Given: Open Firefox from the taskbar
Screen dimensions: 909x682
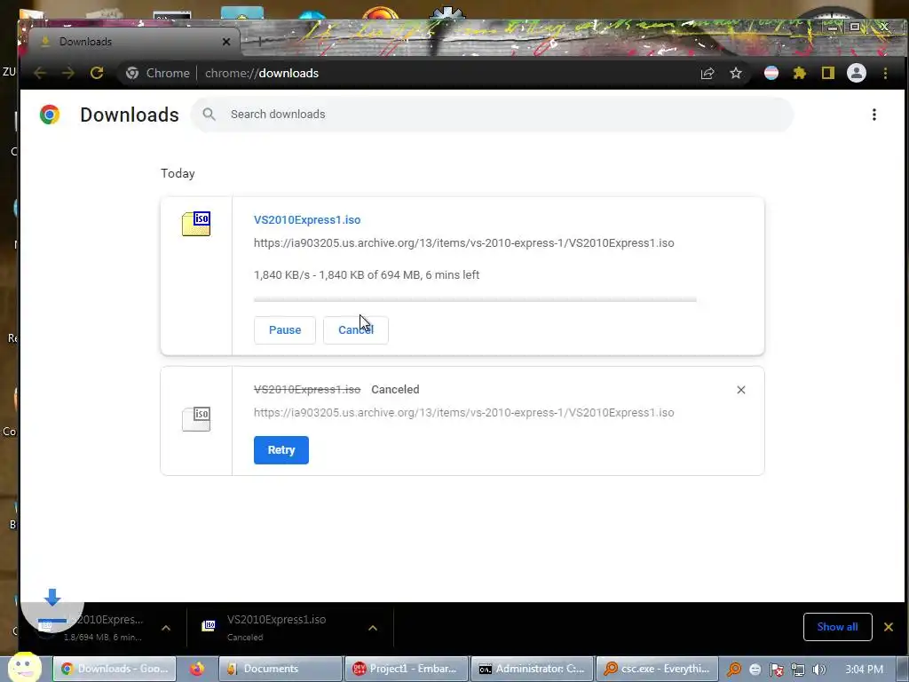Looking at the screenshot, I should tap(197, 669).
